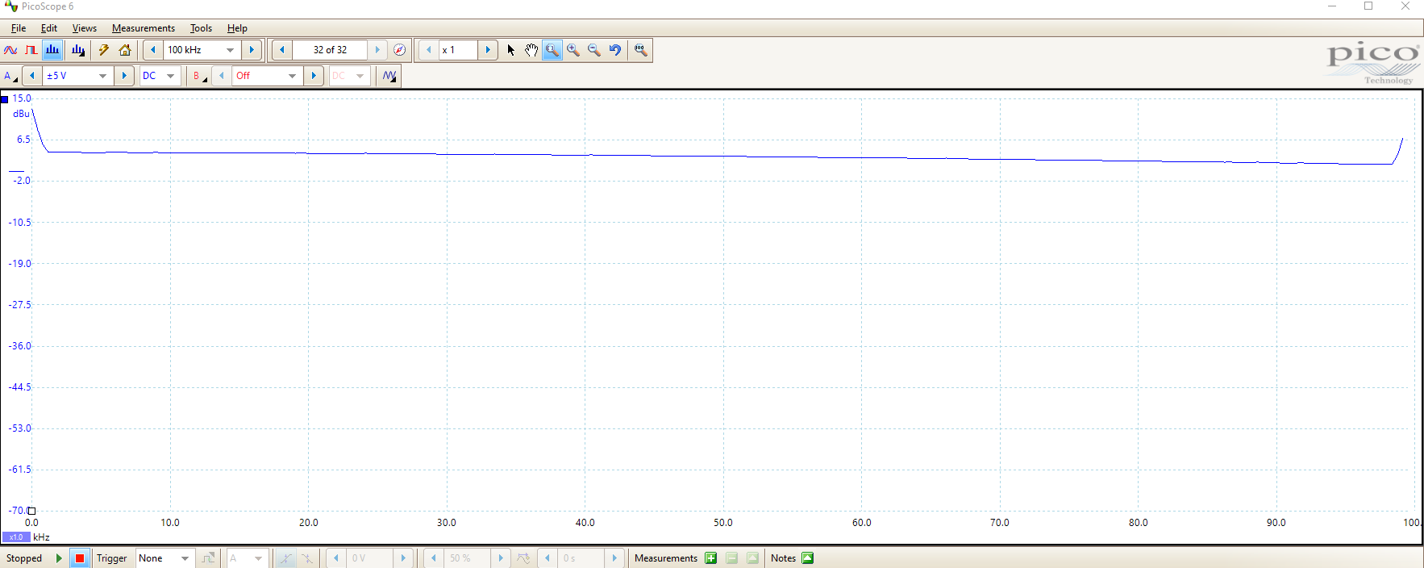Select the Zoom in magnifier
This screenshot has height=568, width=1424.
(x=573, y=50)
